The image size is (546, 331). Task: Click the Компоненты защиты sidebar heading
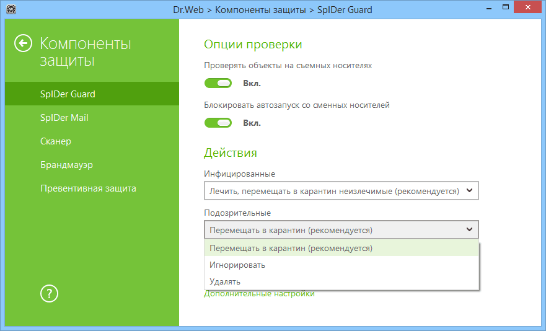[x=86, y=52]
